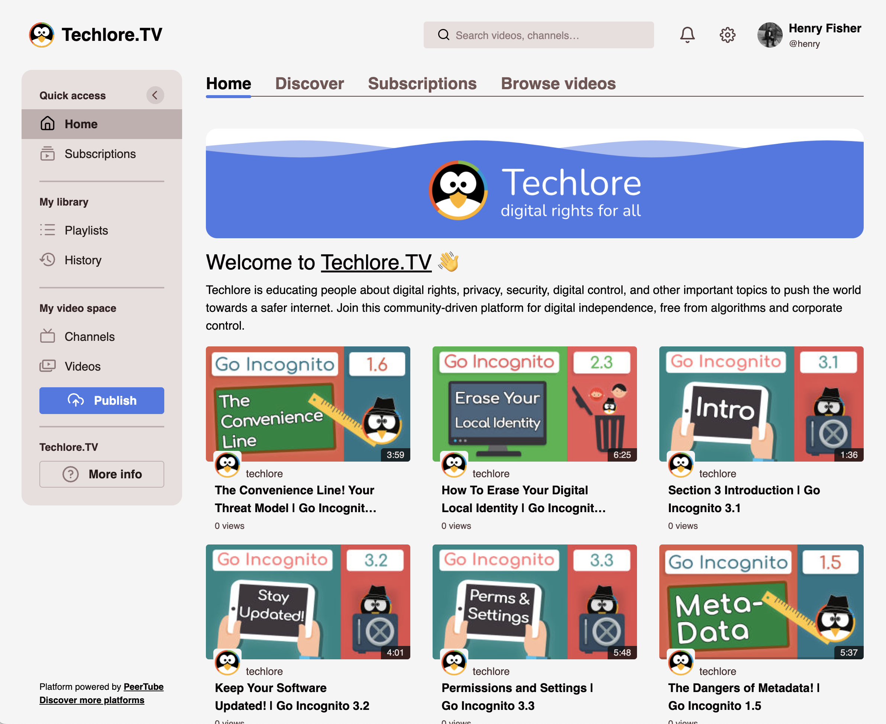886x724 pixels.
Task: Collapse the Quick access sidebar
Action: coord(155,96)
